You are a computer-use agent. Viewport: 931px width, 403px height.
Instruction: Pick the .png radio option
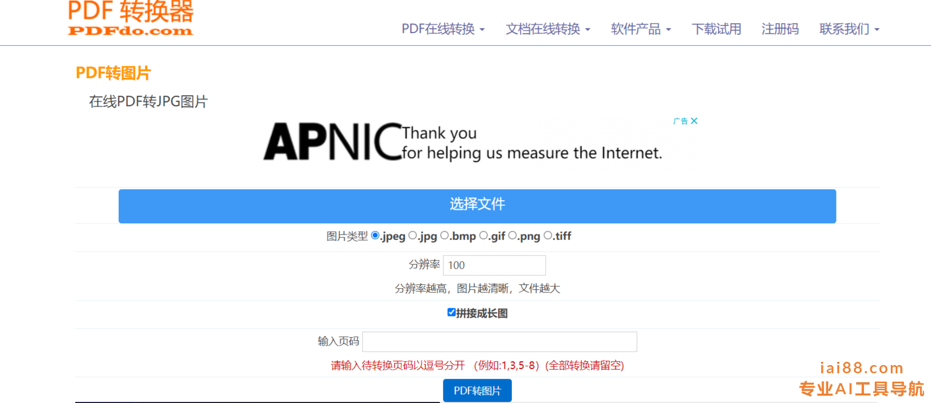pos(513,235)
